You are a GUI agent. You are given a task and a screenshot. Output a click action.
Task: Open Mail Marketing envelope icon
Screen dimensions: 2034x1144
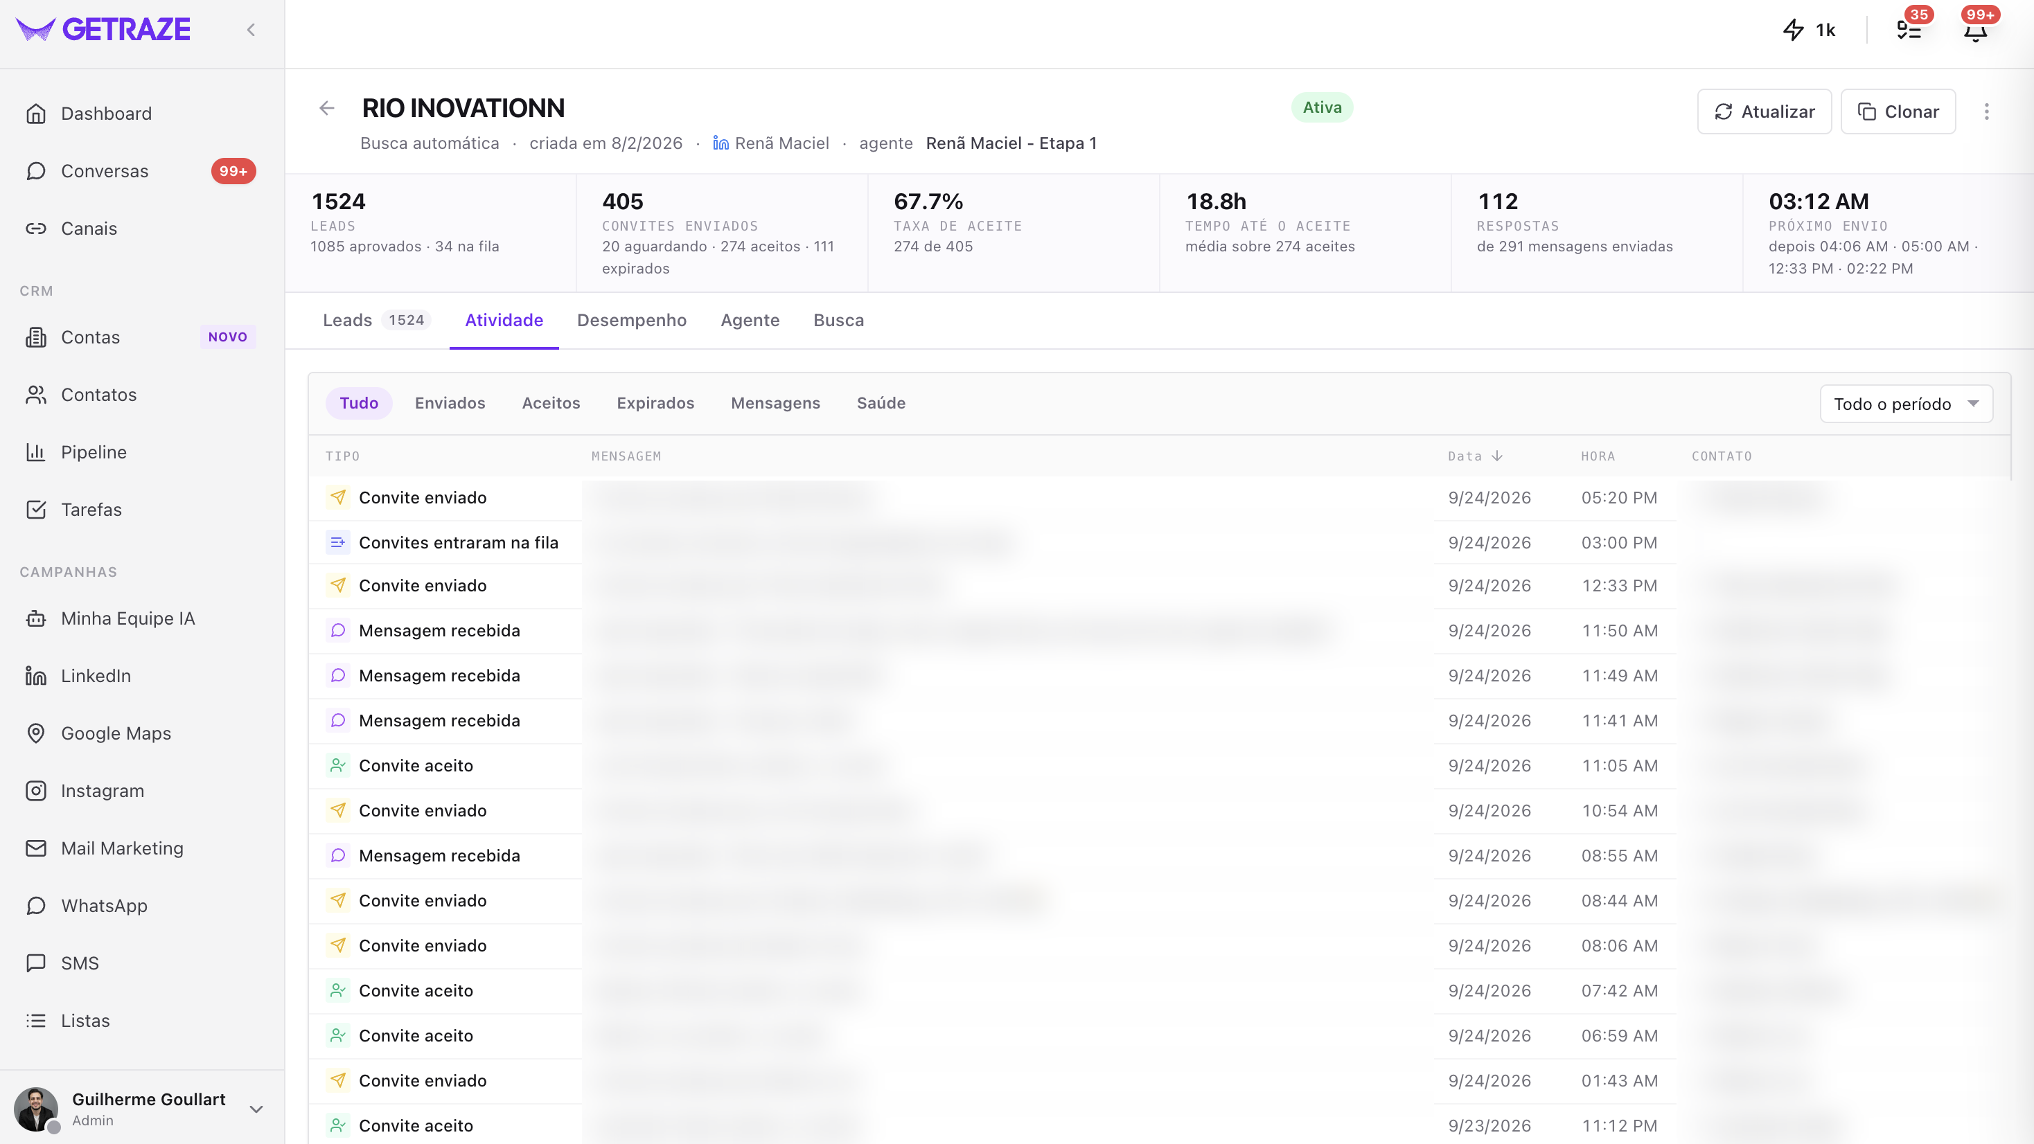point(35,849)
